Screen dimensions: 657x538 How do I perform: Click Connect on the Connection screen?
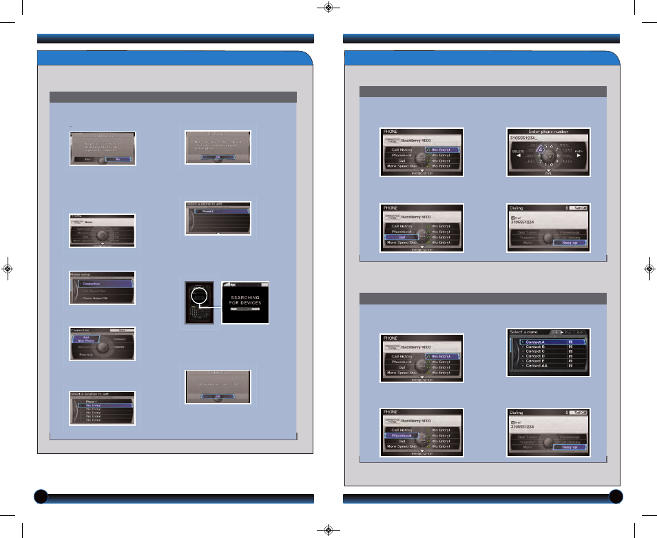point(119,339)
